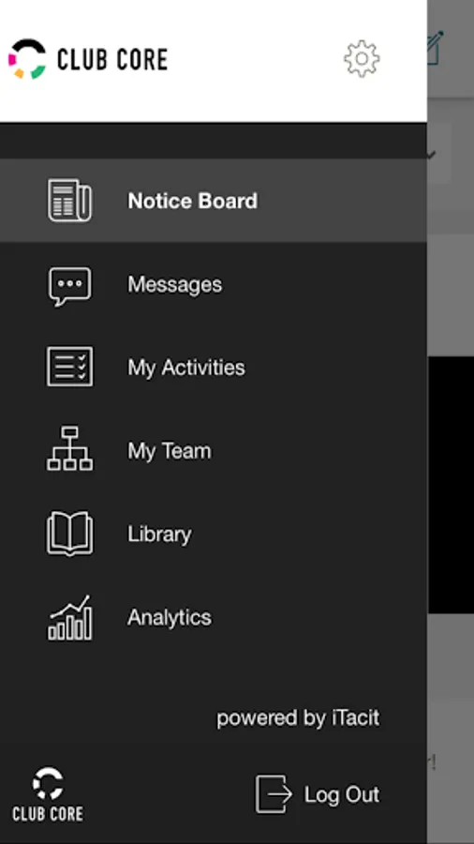474x844 pixels.
Task: Click the My Team org chart icon
Action: click(70, 449)
